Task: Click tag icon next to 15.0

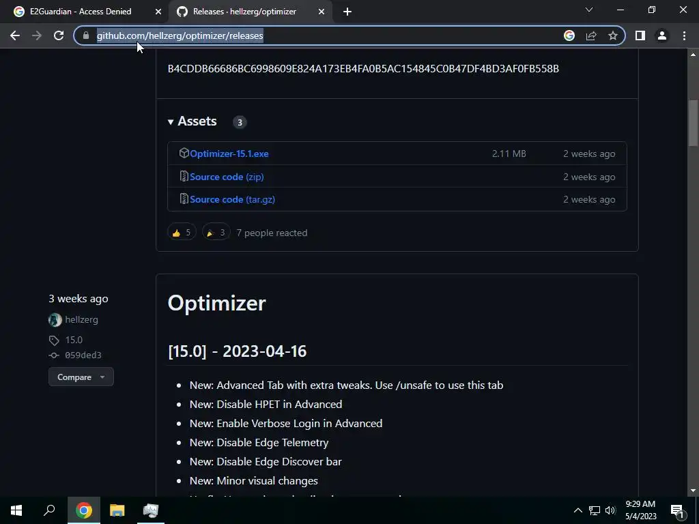Action: (54, 340)
